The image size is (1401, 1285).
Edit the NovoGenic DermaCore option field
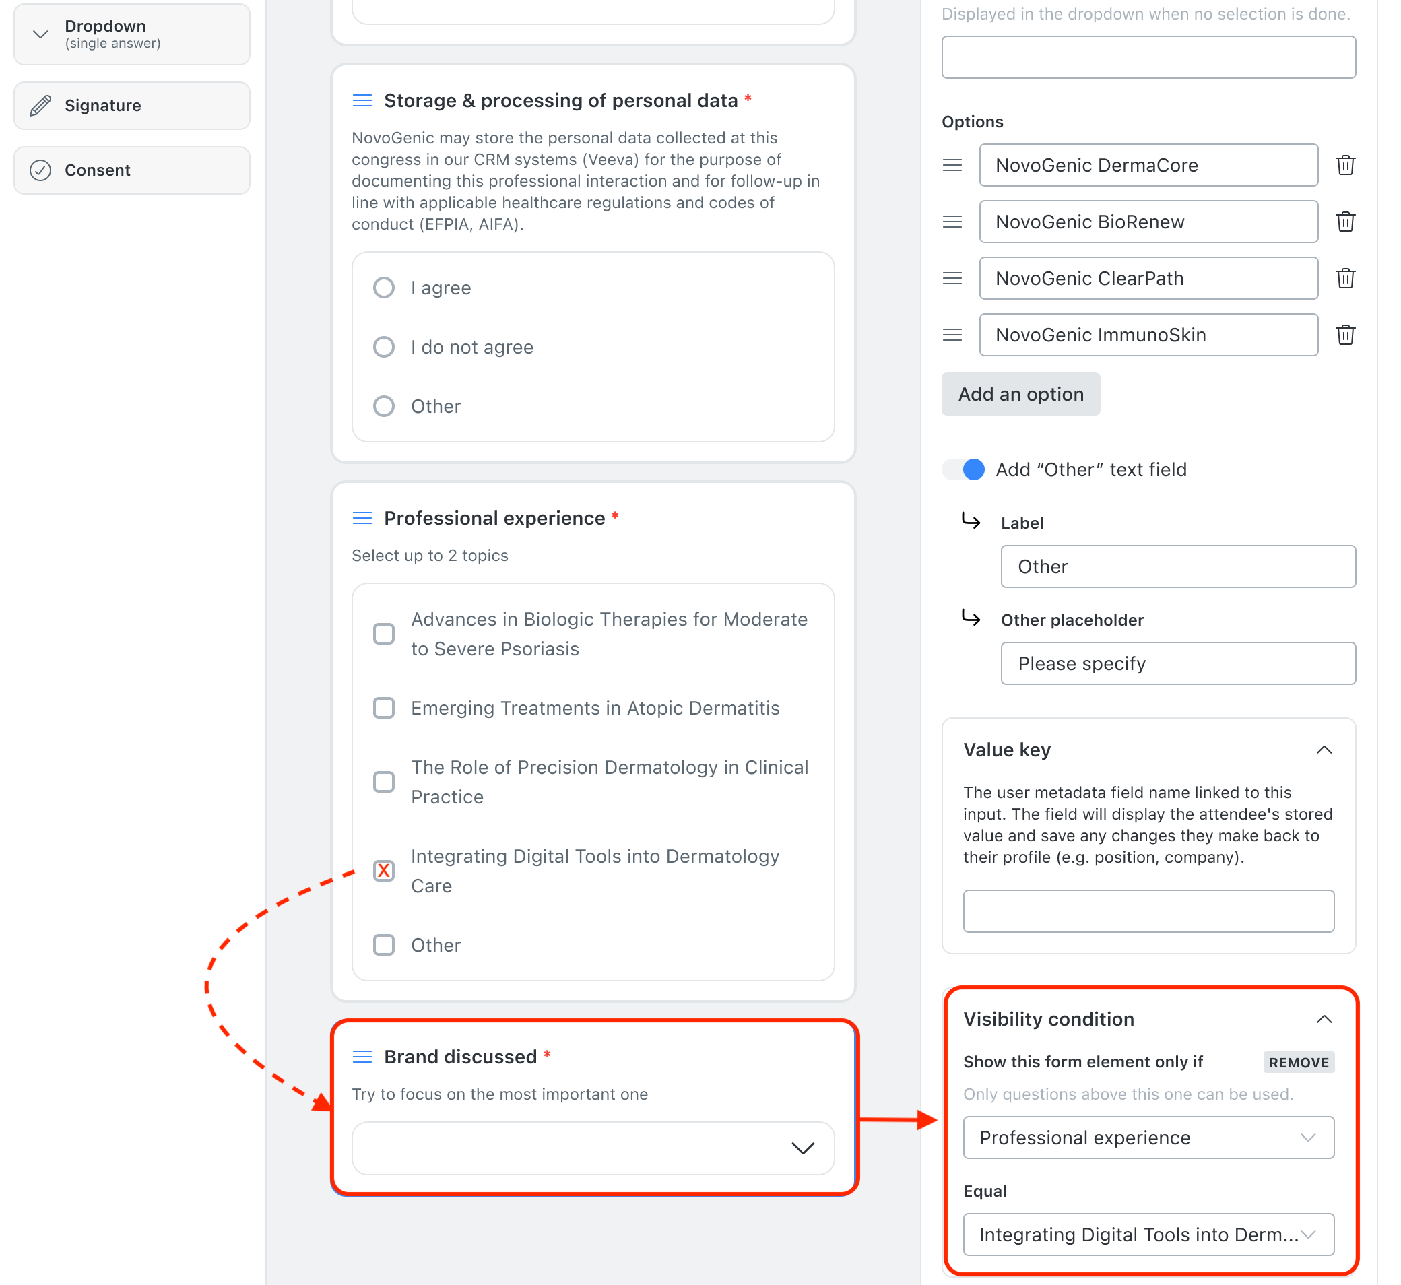point(1148,166)
